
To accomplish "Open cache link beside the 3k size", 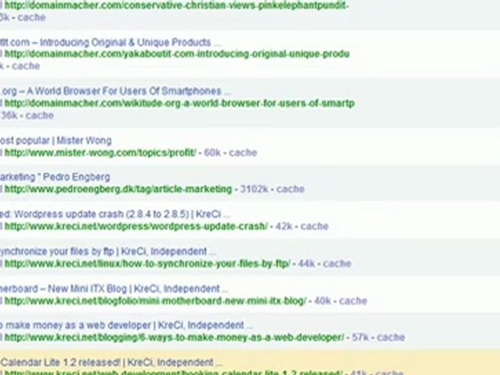I will coord(32,17).
